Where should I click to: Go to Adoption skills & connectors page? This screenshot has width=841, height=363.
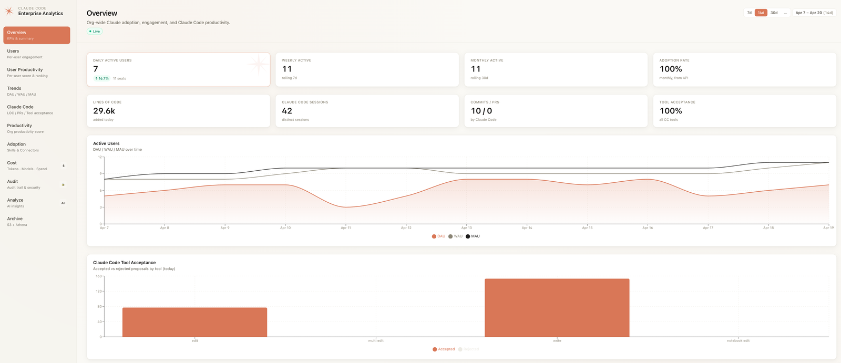coord(37,147)
